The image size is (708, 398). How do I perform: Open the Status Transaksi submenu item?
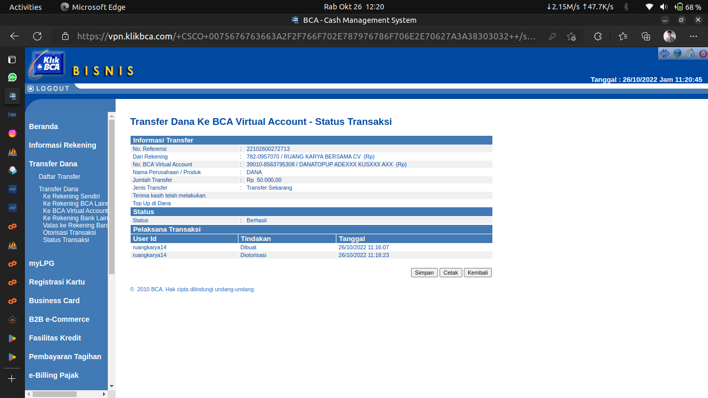[x=66, y=240]
